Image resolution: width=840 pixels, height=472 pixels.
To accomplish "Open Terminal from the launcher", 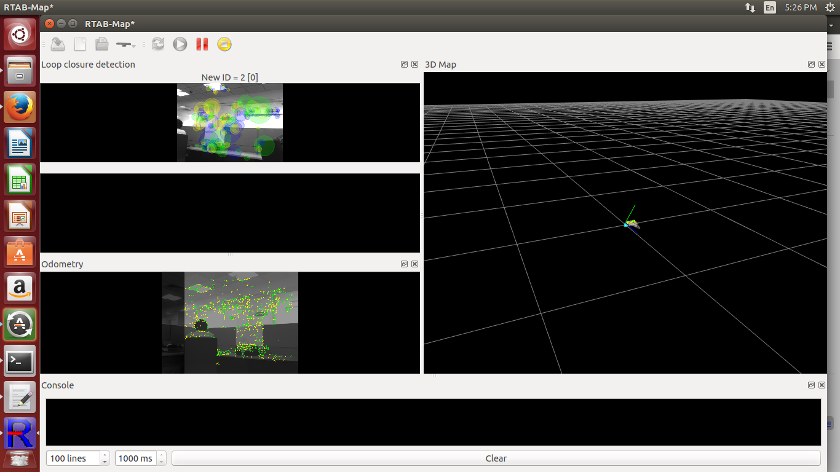I will click(20, 362).
